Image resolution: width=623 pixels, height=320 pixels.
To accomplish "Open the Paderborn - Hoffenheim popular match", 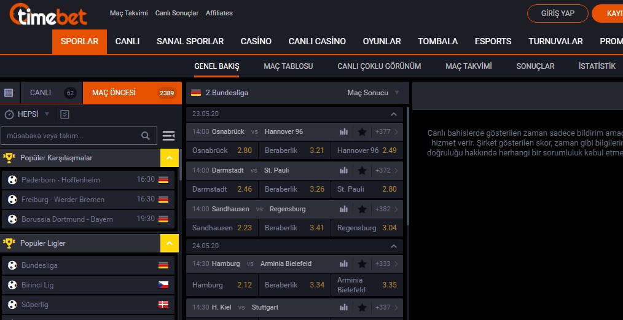I will click(x=88, y=180).
